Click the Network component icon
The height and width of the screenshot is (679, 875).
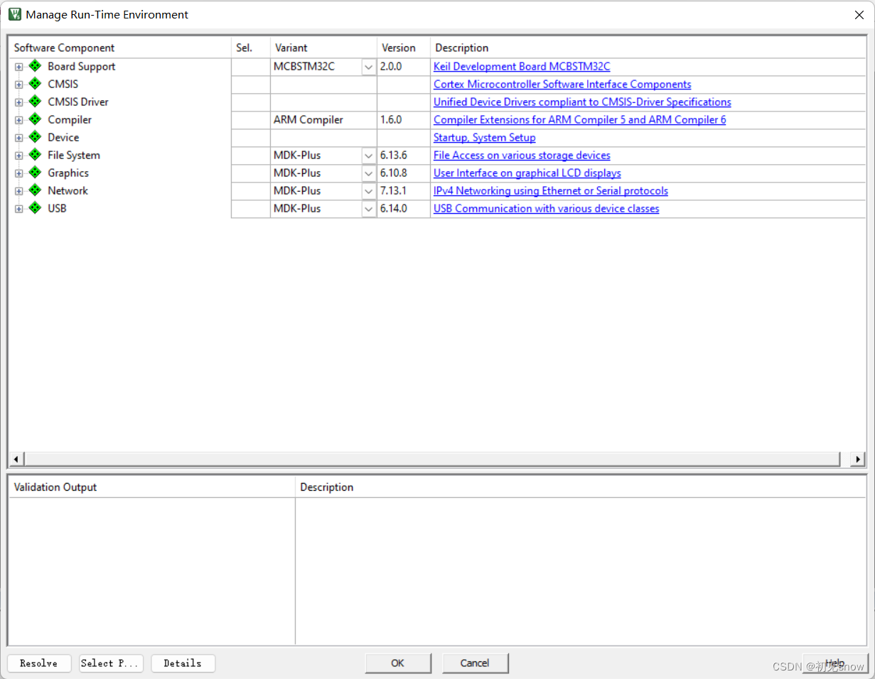(35, 190)
